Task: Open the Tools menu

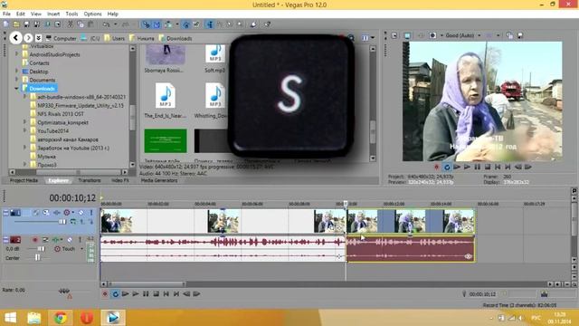Action: click(x=71, y=14)
